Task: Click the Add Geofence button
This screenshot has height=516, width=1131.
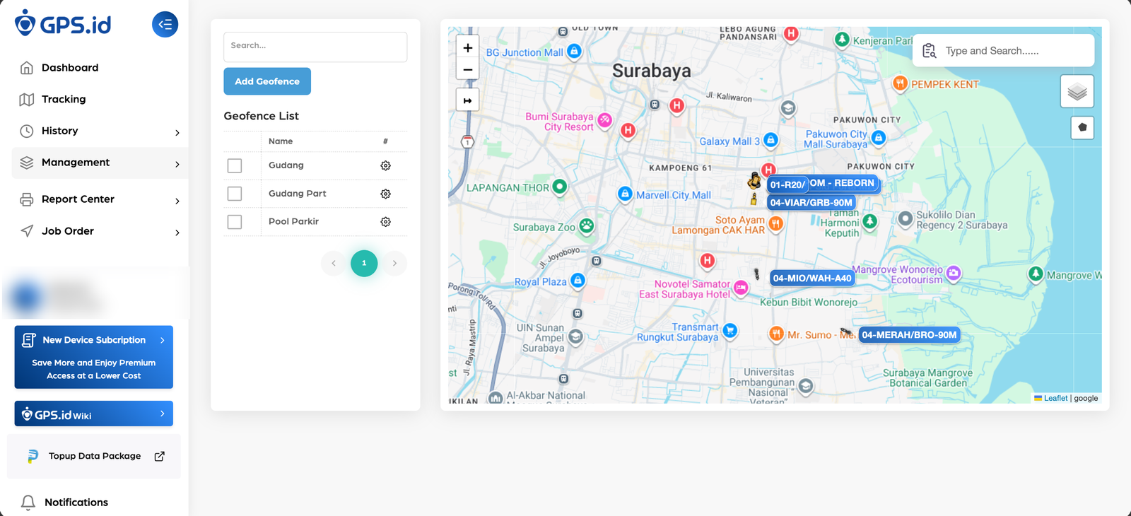Action: click(x=267, y=81)
